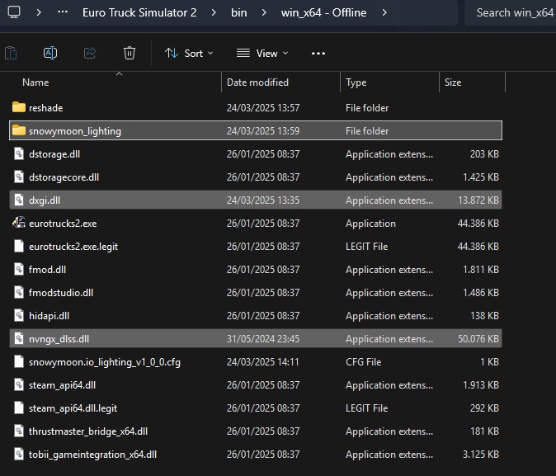Select steam_api64.dll.legit file name
This screenshot has height=476, width=556.
(x=73, y=408)
